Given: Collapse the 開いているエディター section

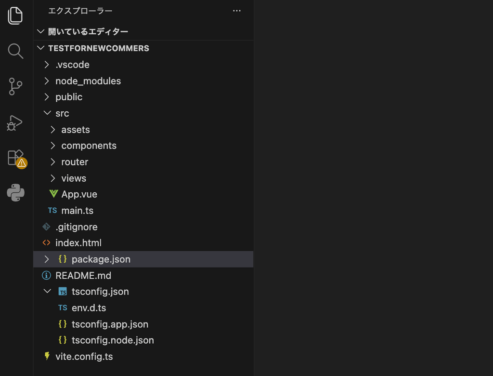Looking at the screenshot, I should tap(40, 32).
